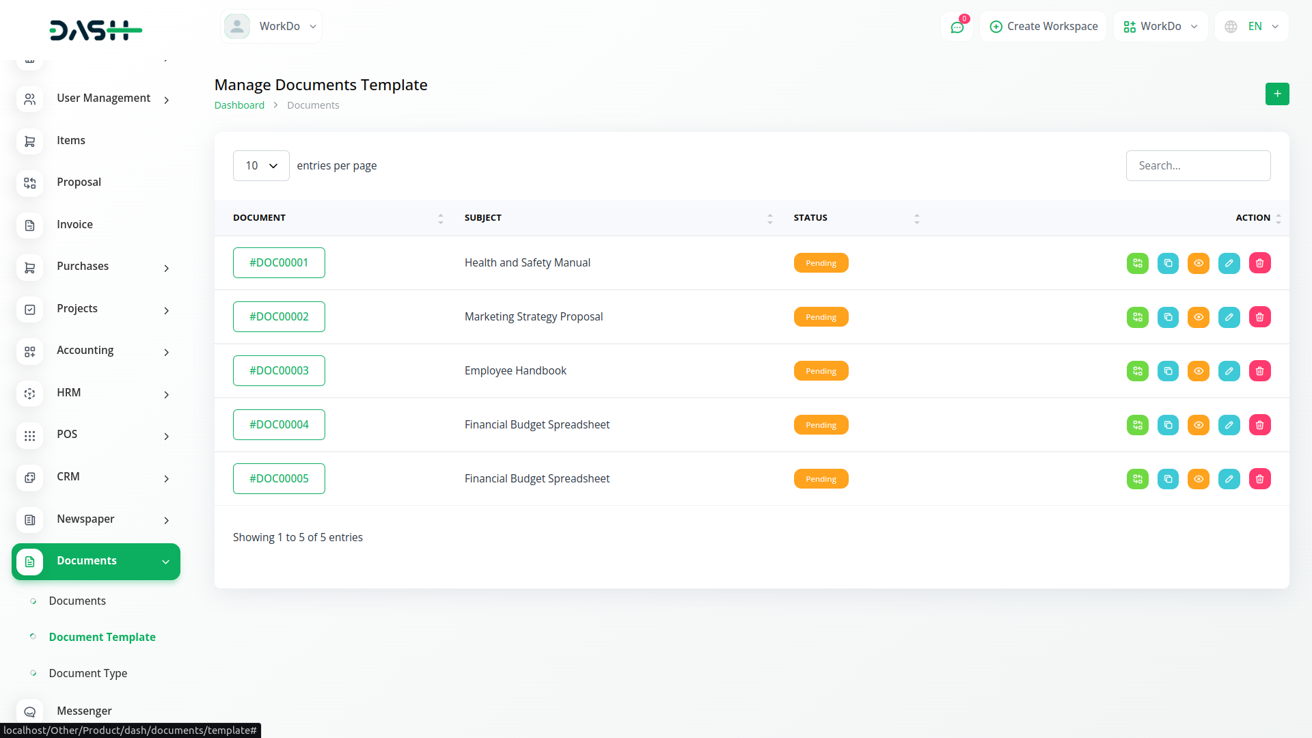The width and height of the screenshot is (1312, 738).
Task: Click the eye icon on #DOC00002 row
Action: (1198, 316)
